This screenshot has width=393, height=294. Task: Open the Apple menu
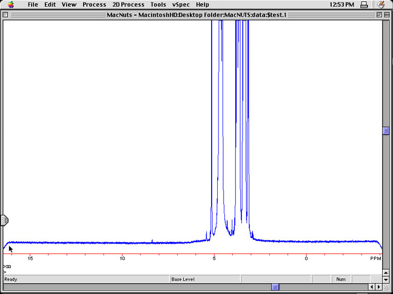tap(10, 4)
